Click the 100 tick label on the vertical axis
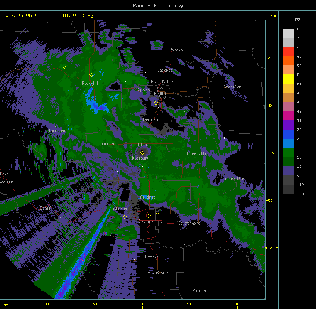The height and width of the screenshot is (309, 316). [x=269, y=58]
